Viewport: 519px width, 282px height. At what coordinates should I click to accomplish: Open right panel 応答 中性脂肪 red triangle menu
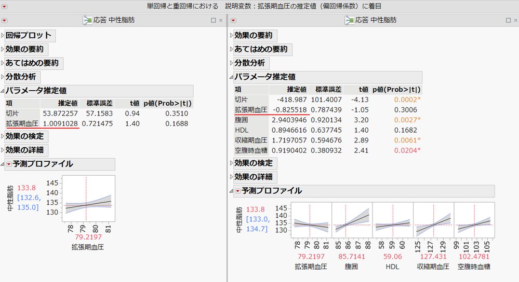click(x=233, y=20)
